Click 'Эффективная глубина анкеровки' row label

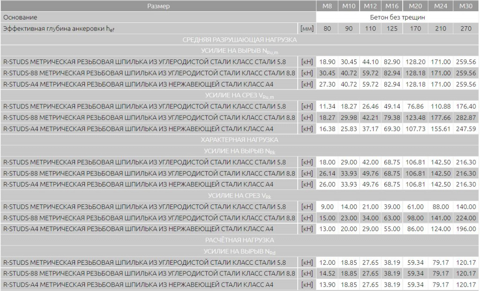(59, 29)
